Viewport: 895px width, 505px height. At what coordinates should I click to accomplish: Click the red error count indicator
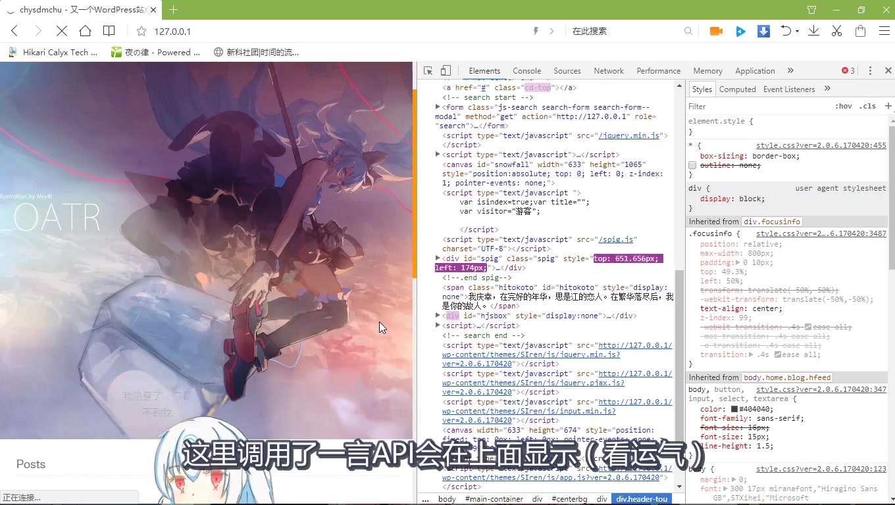(x=848, y=70)
